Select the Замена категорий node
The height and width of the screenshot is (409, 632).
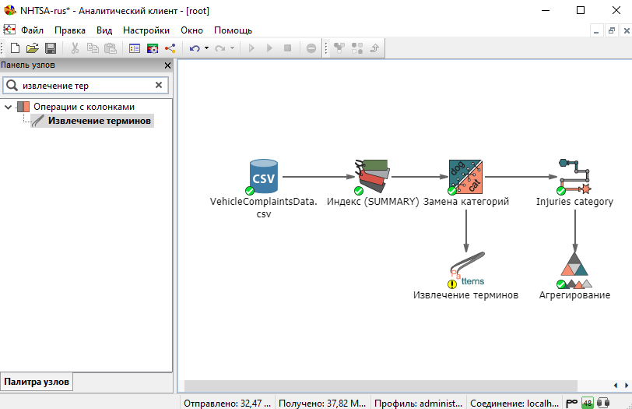465,177
